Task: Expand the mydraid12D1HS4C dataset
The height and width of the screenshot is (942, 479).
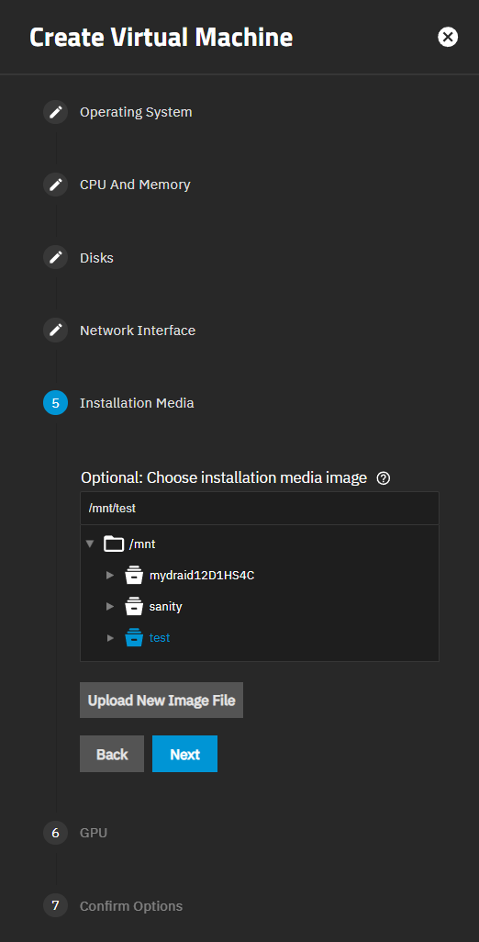Action: click(110, 576)
